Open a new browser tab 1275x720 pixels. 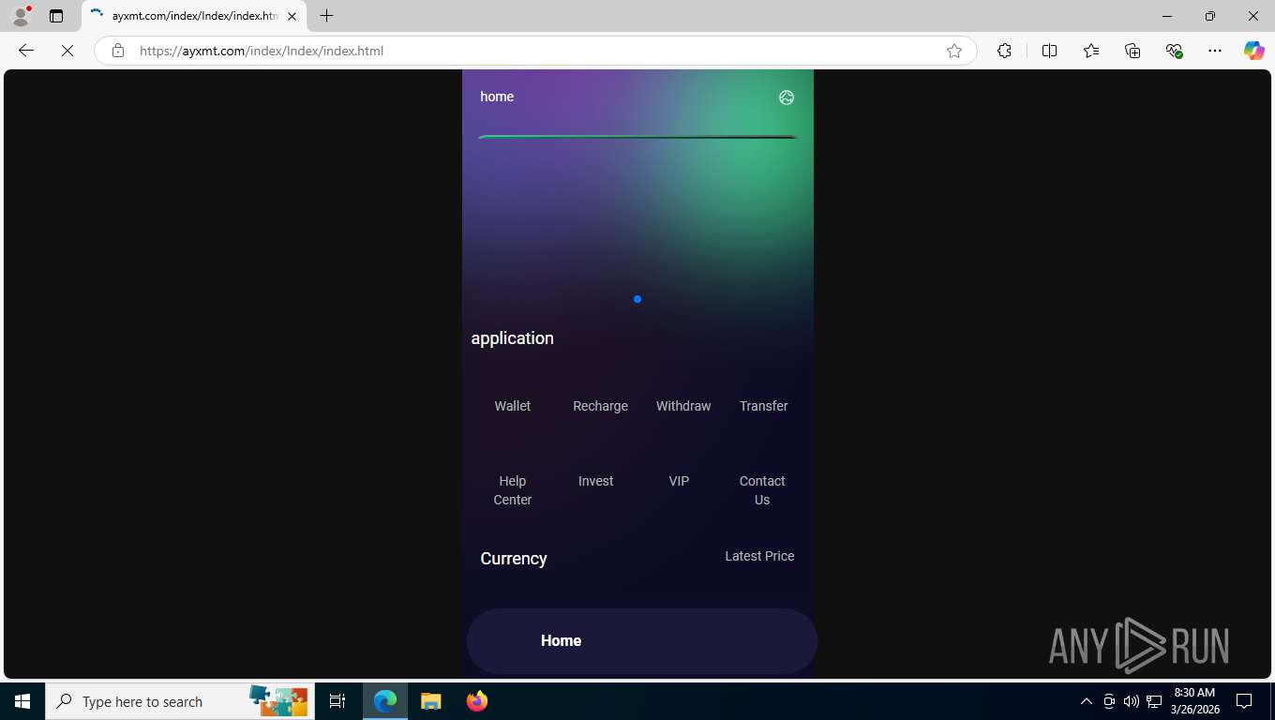coord(326,16)
